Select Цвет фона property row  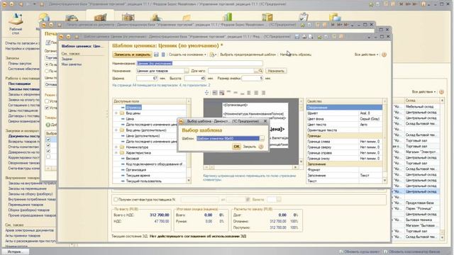coord(344,119)
